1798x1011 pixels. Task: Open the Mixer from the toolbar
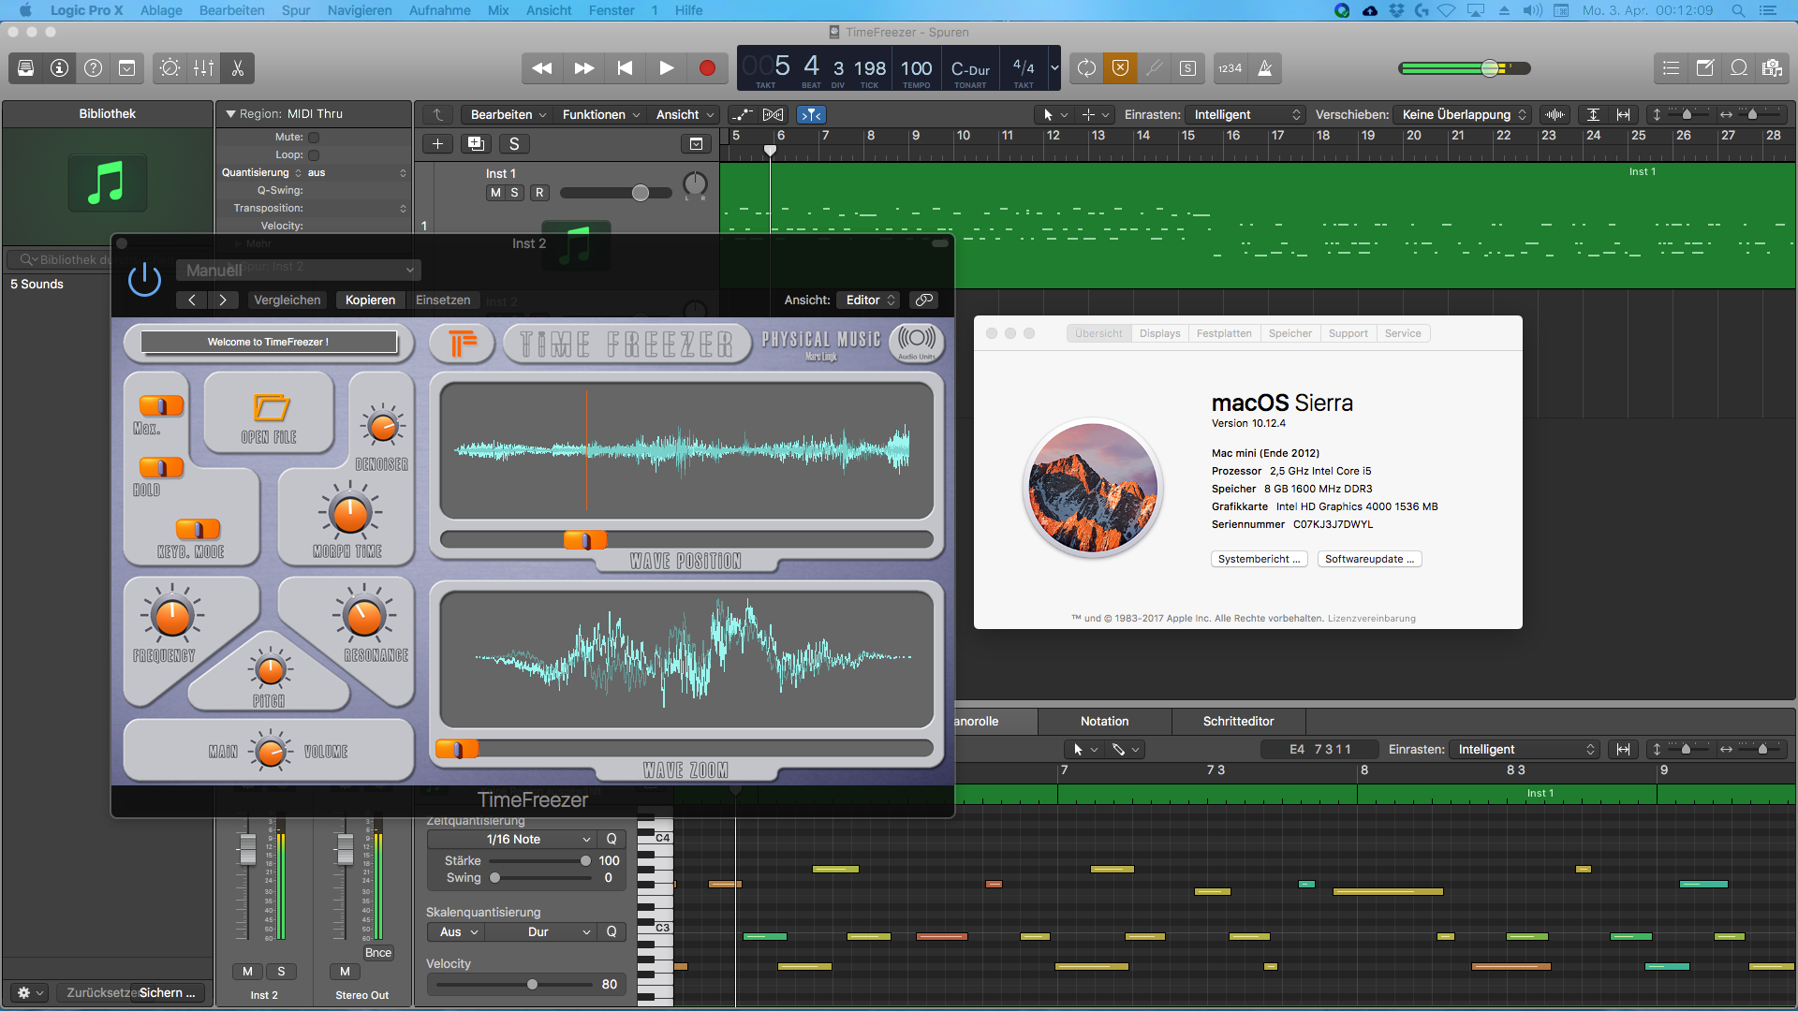(203, 68)
